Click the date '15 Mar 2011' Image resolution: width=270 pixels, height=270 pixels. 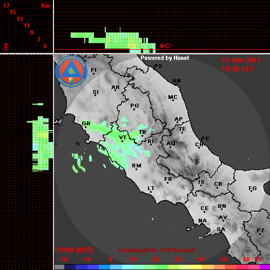coord(241,60)
